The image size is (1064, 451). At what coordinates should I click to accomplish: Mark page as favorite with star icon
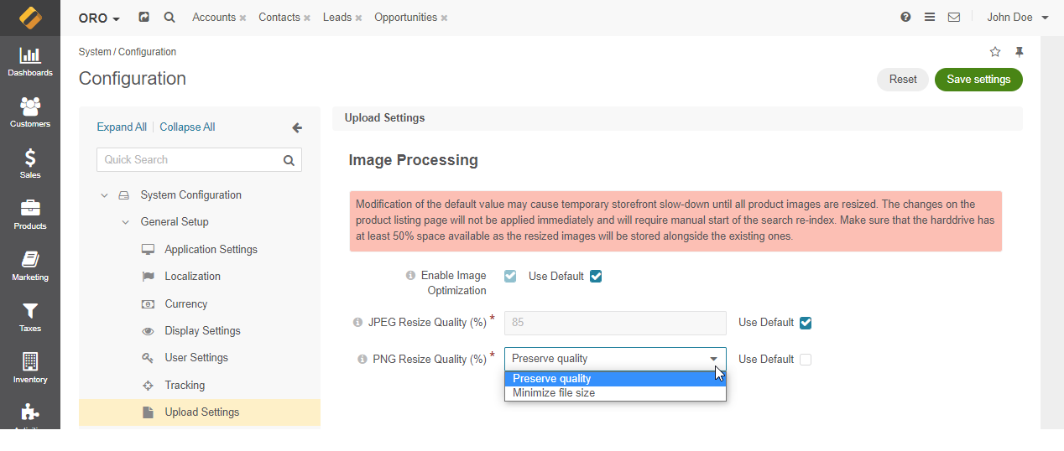click(x=995, y=52)
